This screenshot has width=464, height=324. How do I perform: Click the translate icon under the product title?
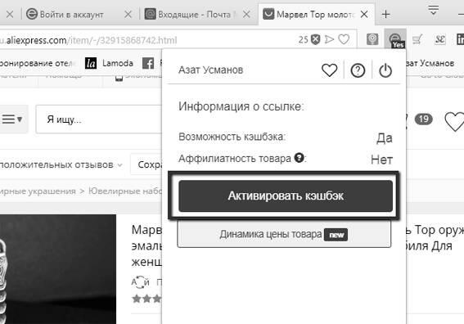coord(140,282)
